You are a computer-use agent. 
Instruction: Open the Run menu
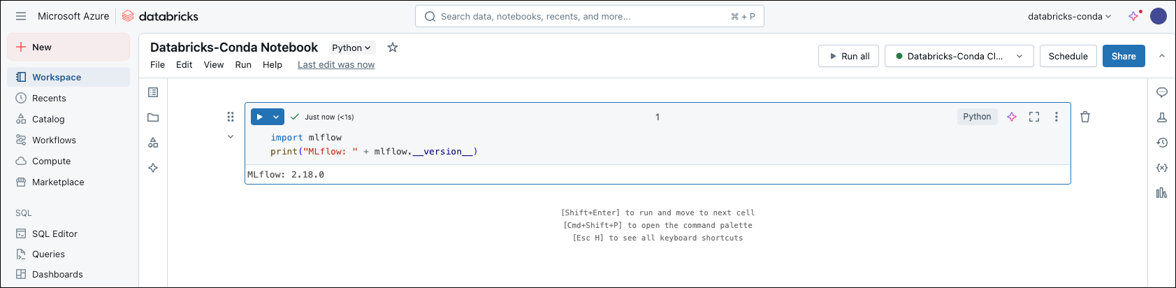[x=243, y=64]
